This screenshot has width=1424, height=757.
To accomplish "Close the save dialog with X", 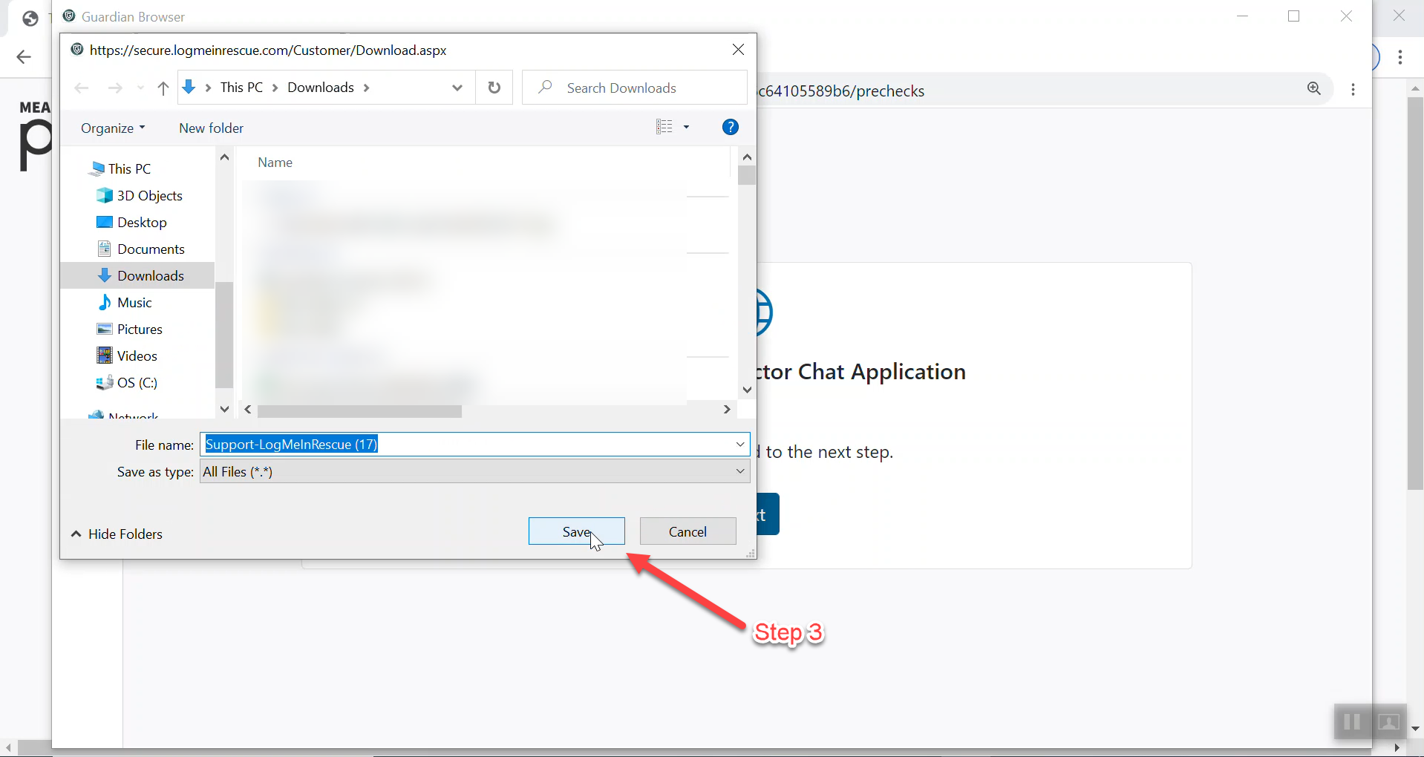I will click(x=738, y=50).
